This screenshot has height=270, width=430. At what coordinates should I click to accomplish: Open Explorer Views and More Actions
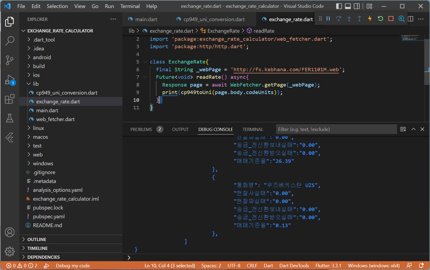[x=113, y=19]
